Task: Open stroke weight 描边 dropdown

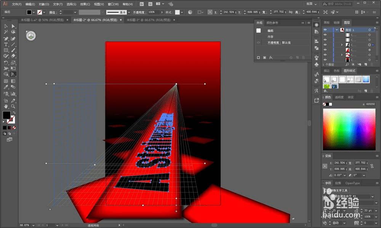Action: (75, 12)
